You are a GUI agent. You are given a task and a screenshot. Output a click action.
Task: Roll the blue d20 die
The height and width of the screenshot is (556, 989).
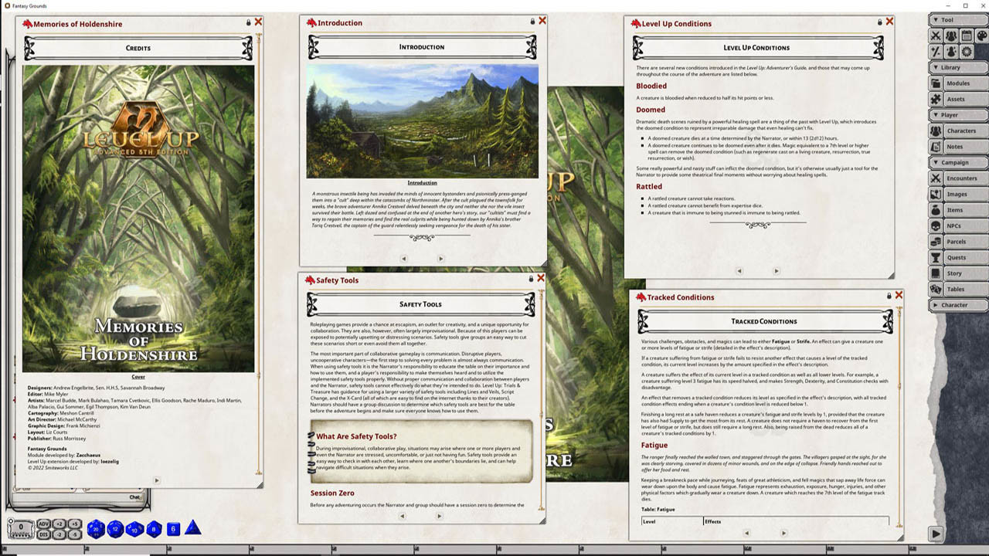(x=95, y=528)
